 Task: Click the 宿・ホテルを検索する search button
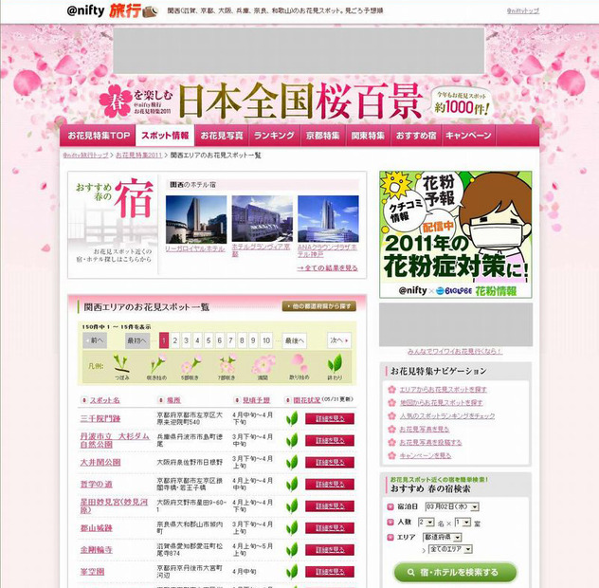pos(455,572)
